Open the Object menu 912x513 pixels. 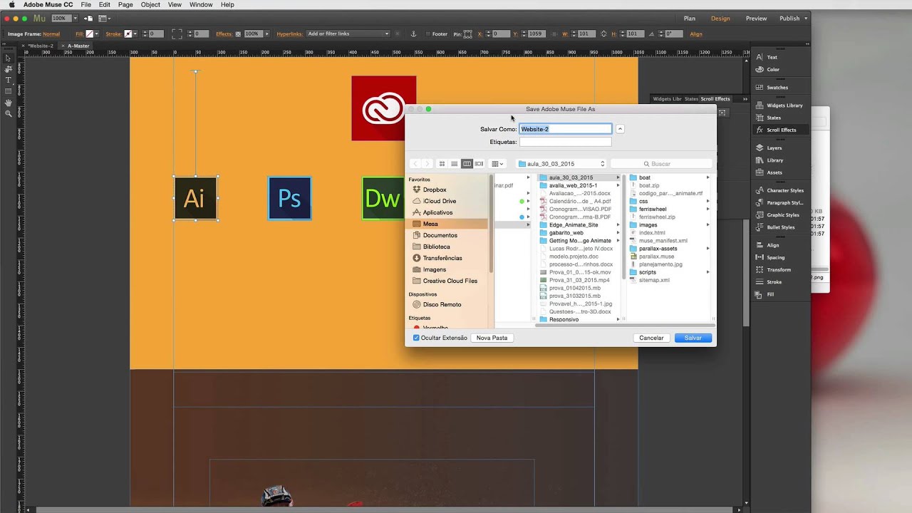coord(150,4)
